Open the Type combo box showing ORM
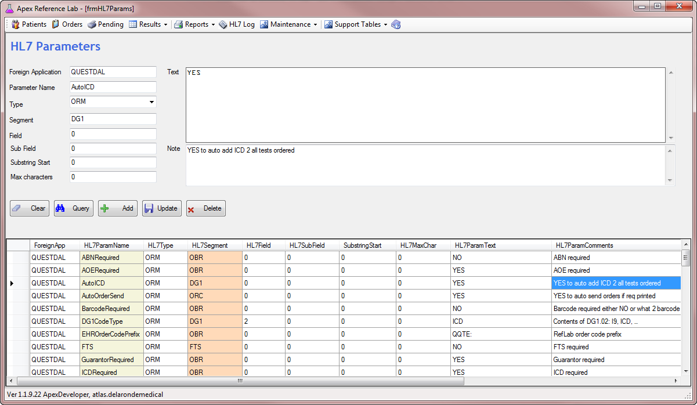Image resolution: width=697 pixels, height=405 pixels. 113,102
